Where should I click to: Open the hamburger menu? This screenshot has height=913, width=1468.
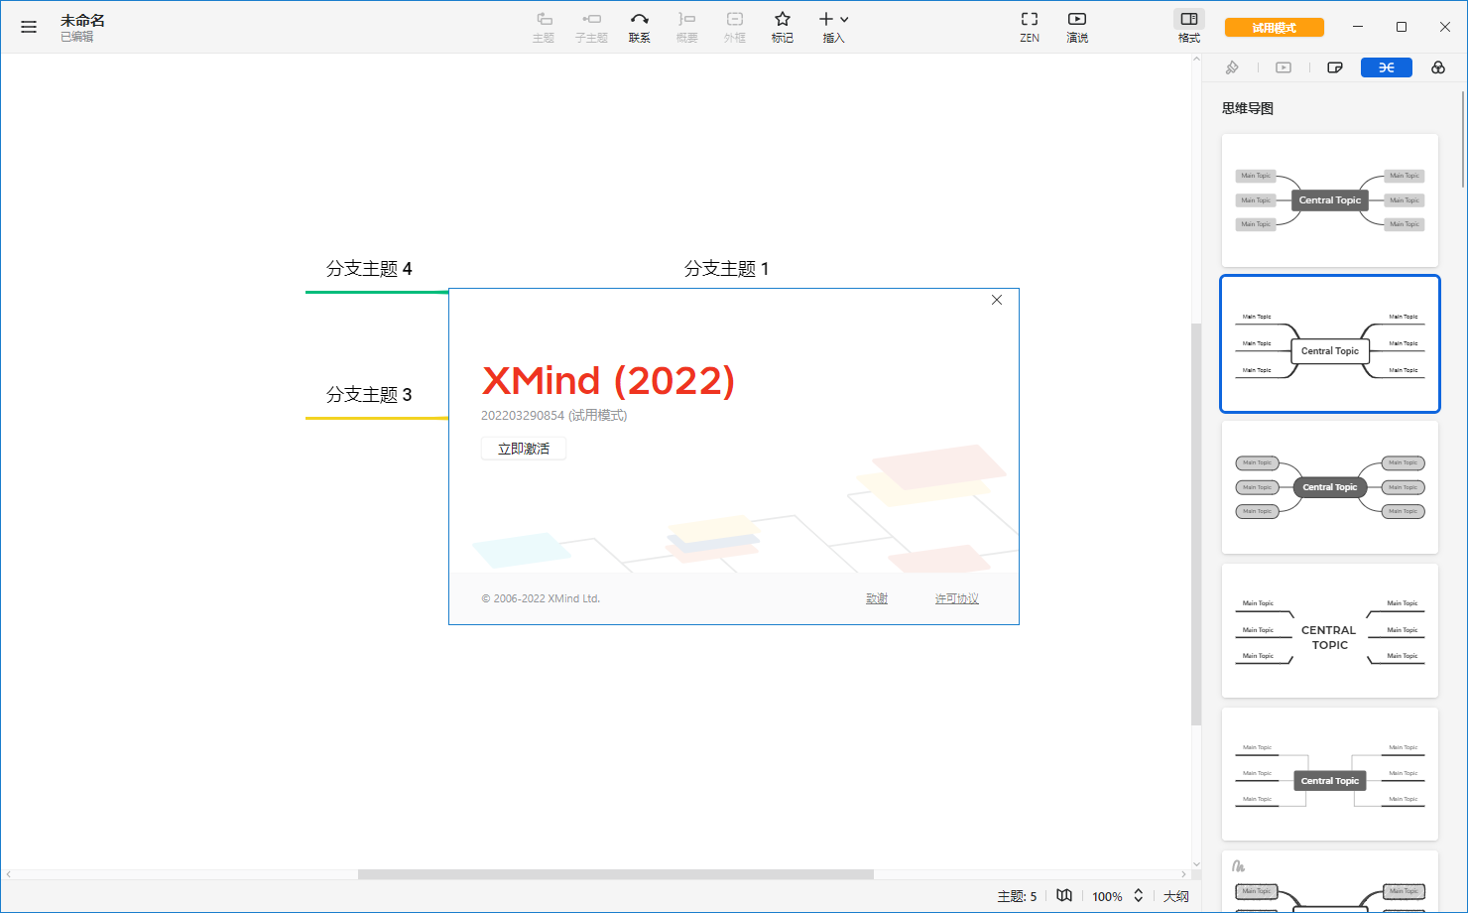click(29, 26)
